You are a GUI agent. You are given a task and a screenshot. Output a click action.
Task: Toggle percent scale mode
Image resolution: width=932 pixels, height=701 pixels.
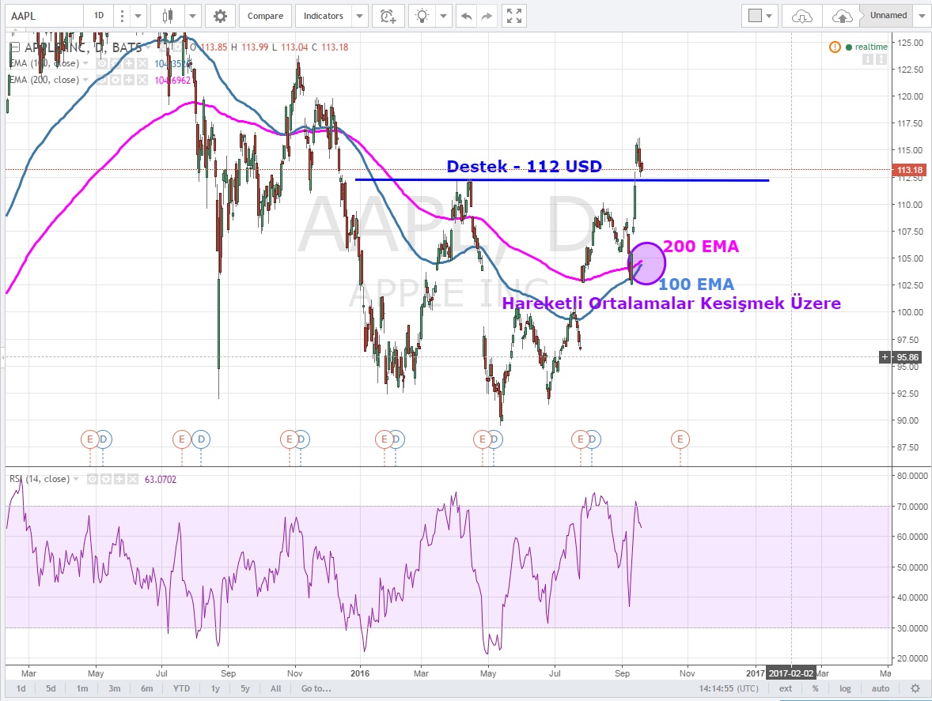(815, 688)
